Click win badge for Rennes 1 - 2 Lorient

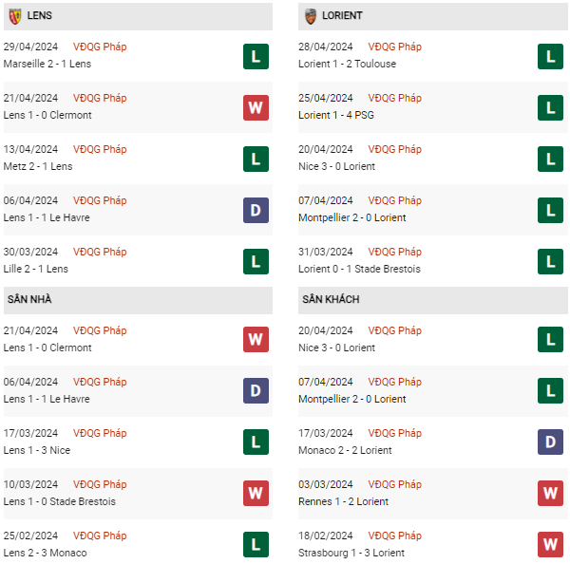coord(550,494)
